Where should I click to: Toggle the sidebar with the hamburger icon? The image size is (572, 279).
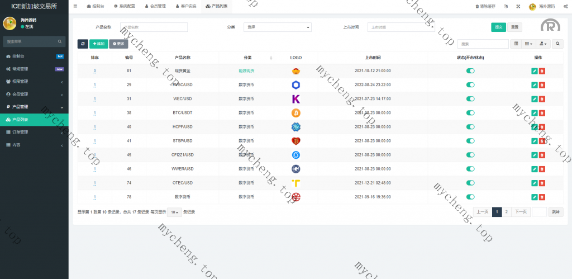pos(75,6)
